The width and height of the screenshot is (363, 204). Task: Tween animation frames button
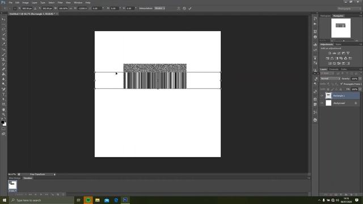pyautogui.click(x=52, y=194)
